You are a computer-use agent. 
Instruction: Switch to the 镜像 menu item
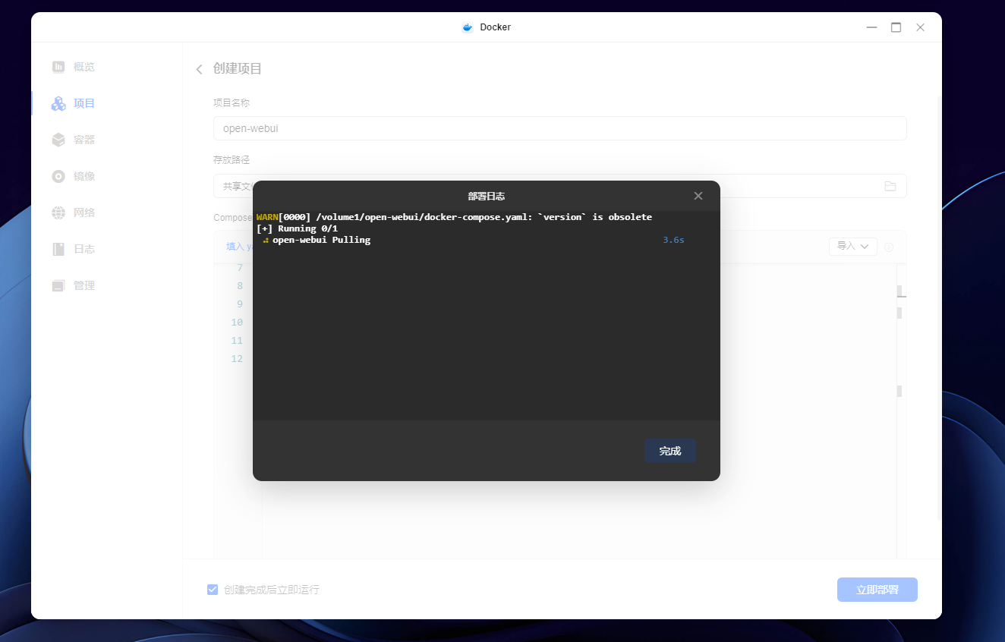click(84, 176)
